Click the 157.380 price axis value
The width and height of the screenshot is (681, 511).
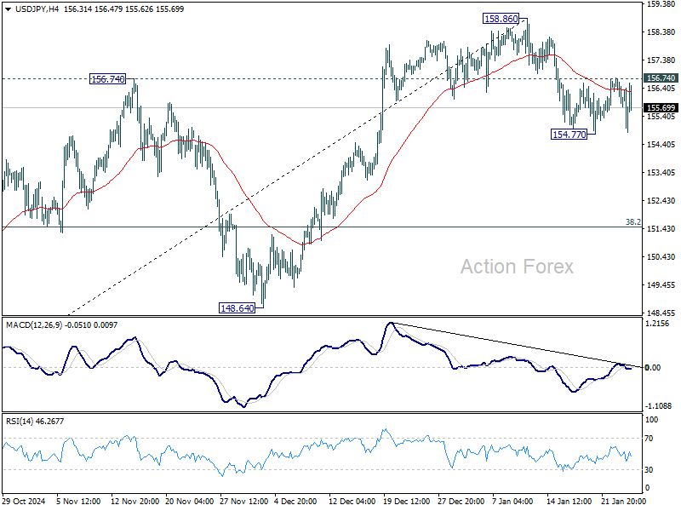pos(661,60)
